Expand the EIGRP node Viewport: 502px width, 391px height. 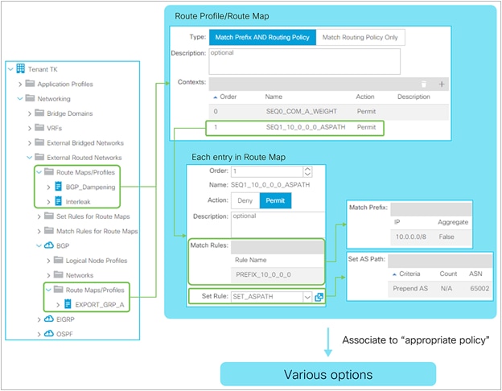39,319
